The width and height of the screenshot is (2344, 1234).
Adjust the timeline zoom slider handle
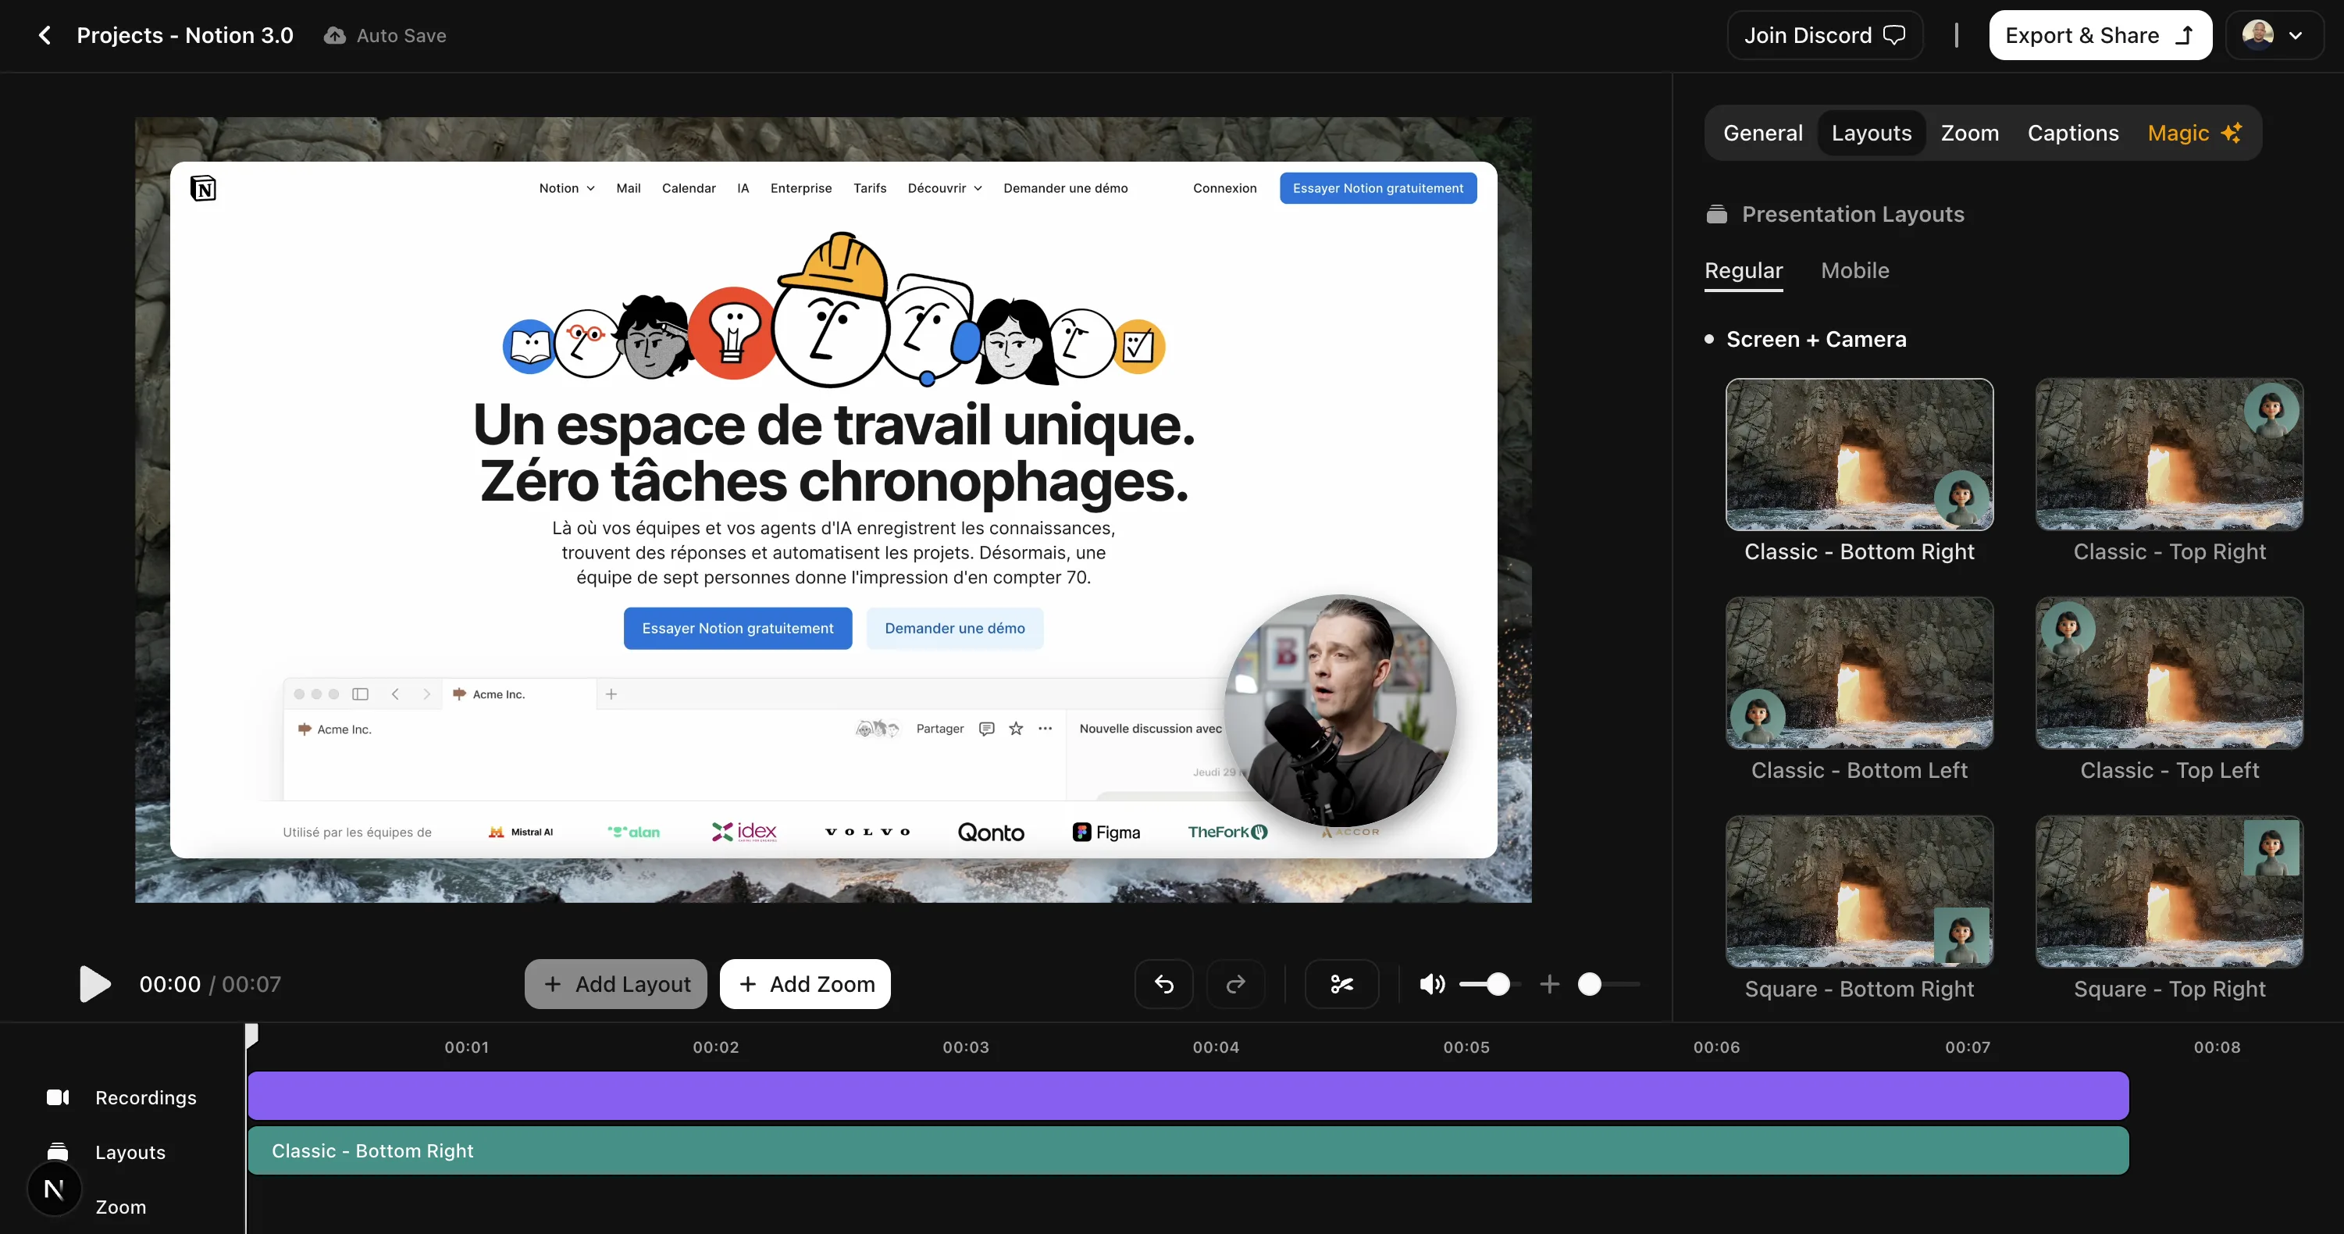tap(1591, 984)
